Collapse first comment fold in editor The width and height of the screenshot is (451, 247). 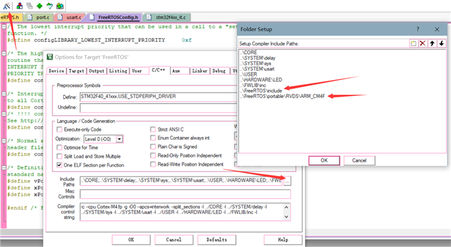[4, 27]
